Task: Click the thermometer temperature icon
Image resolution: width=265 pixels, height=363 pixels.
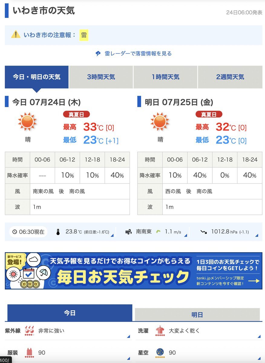Action: 58,232
